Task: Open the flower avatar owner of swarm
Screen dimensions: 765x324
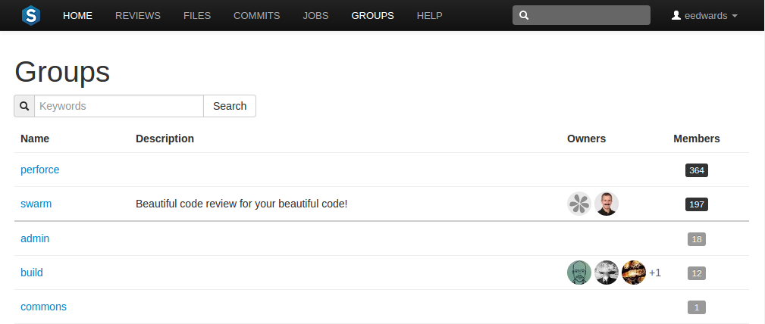Action: click(579, 204)
